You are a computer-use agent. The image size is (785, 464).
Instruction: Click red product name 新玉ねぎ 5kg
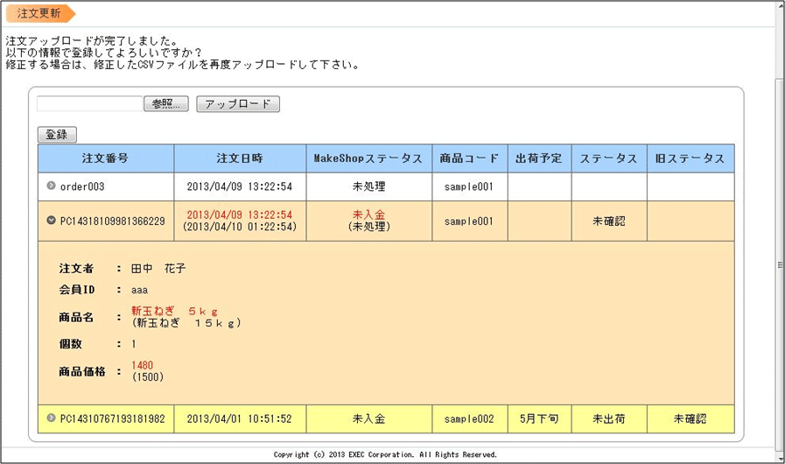coord(174,311)
